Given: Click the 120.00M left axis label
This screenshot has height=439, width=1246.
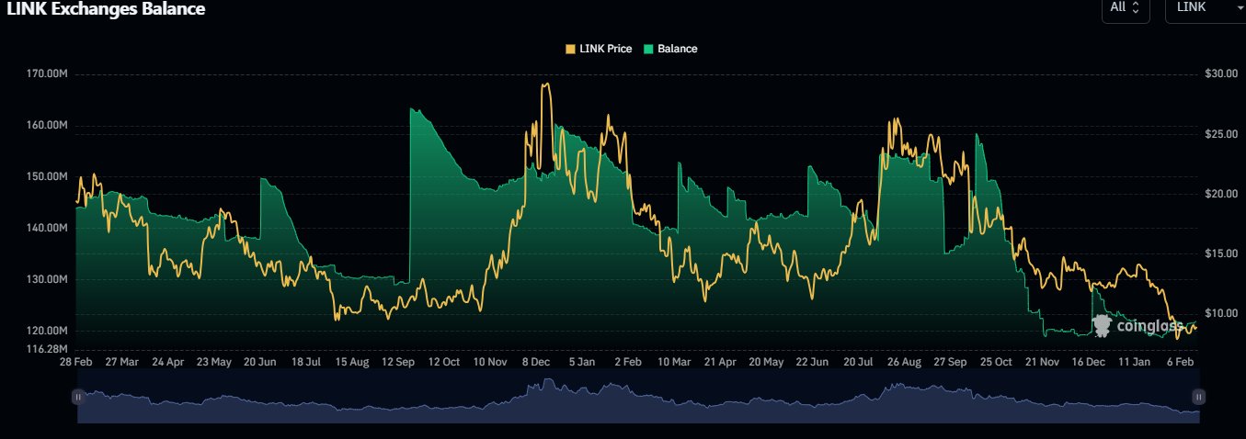Looking at the screenshot, I should pyautogui.click(x=48, y=331).
